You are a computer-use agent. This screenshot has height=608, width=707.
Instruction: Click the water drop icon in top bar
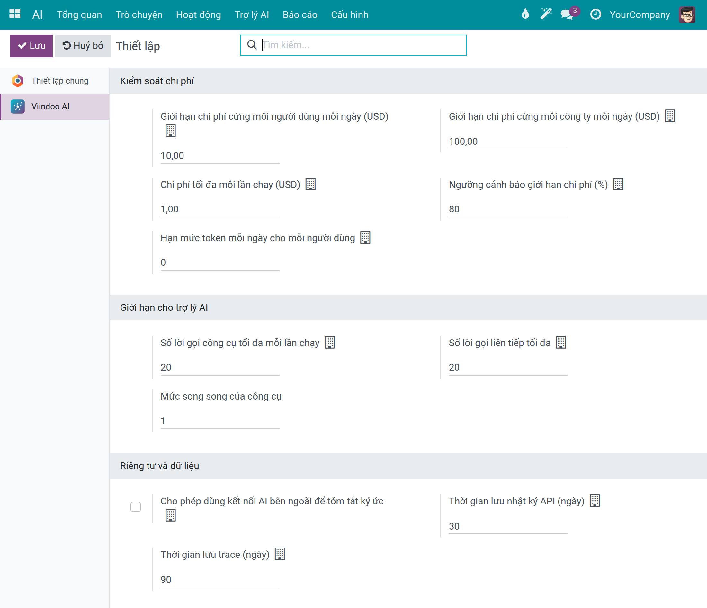point(525,14)
